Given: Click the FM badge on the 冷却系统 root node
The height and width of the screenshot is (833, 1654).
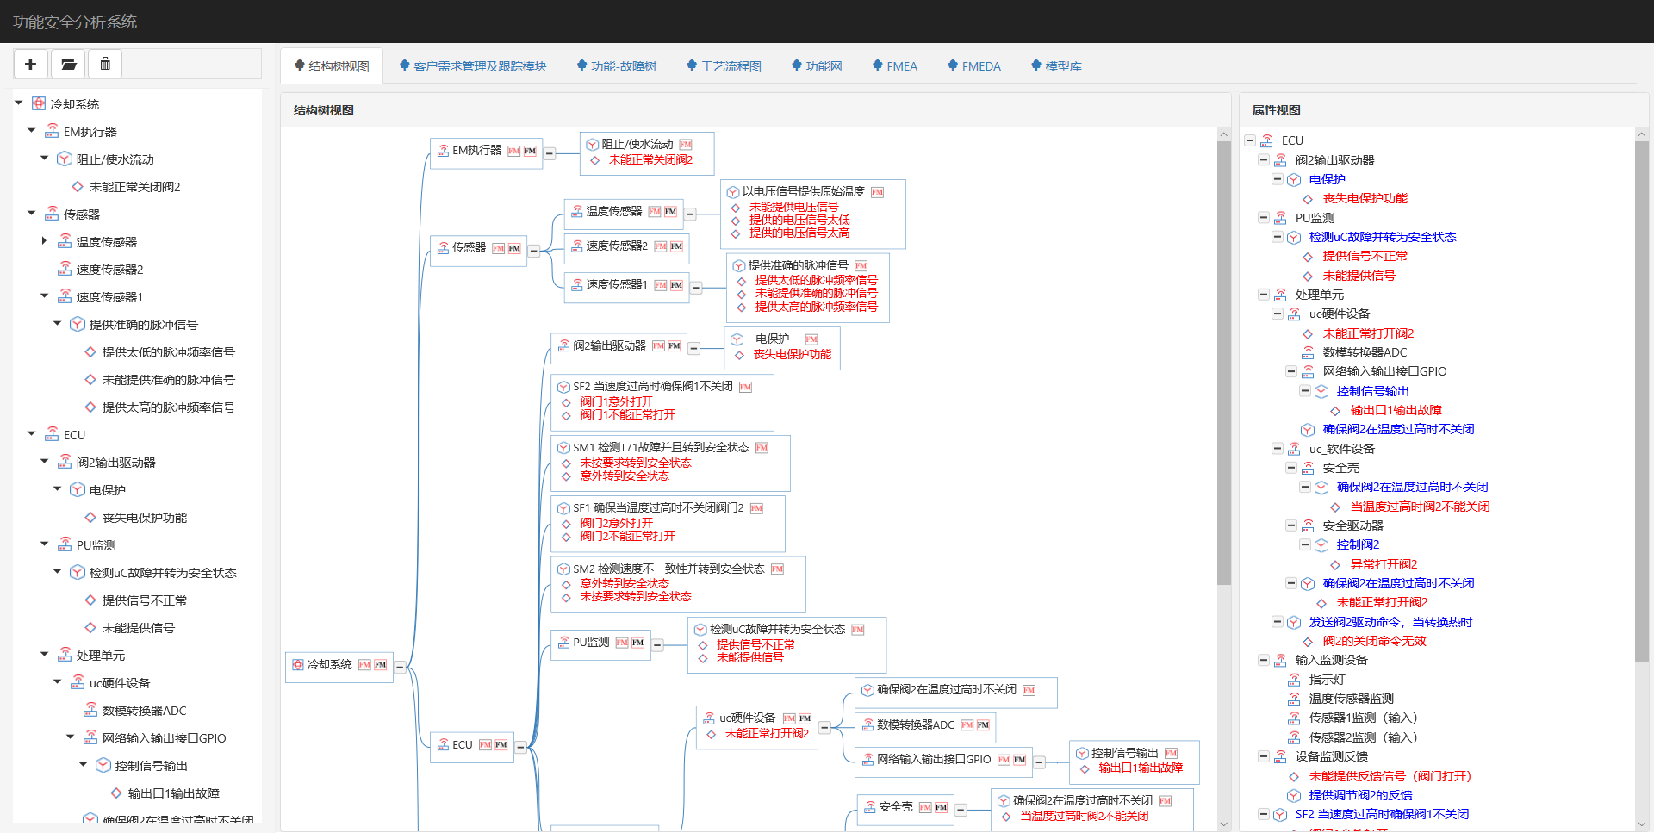Looking at the screenshot, I should [x=365, y=665].
